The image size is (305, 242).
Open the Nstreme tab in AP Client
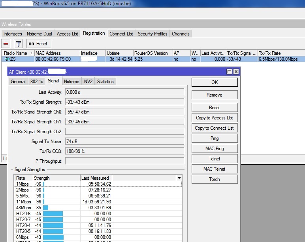pyautogui.click(x=72, y=82)
